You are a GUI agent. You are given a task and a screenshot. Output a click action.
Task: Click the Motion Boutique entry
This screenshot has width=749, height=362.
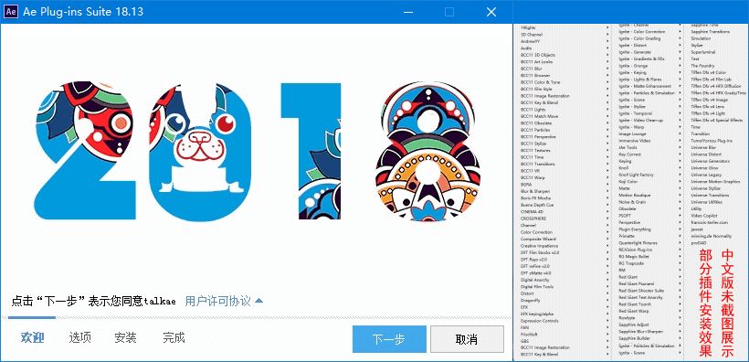point(634,195)
